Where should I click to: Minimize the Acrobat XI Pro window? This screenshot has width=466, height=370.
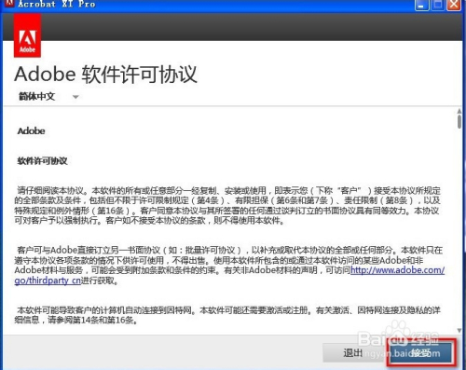point(422,5)
